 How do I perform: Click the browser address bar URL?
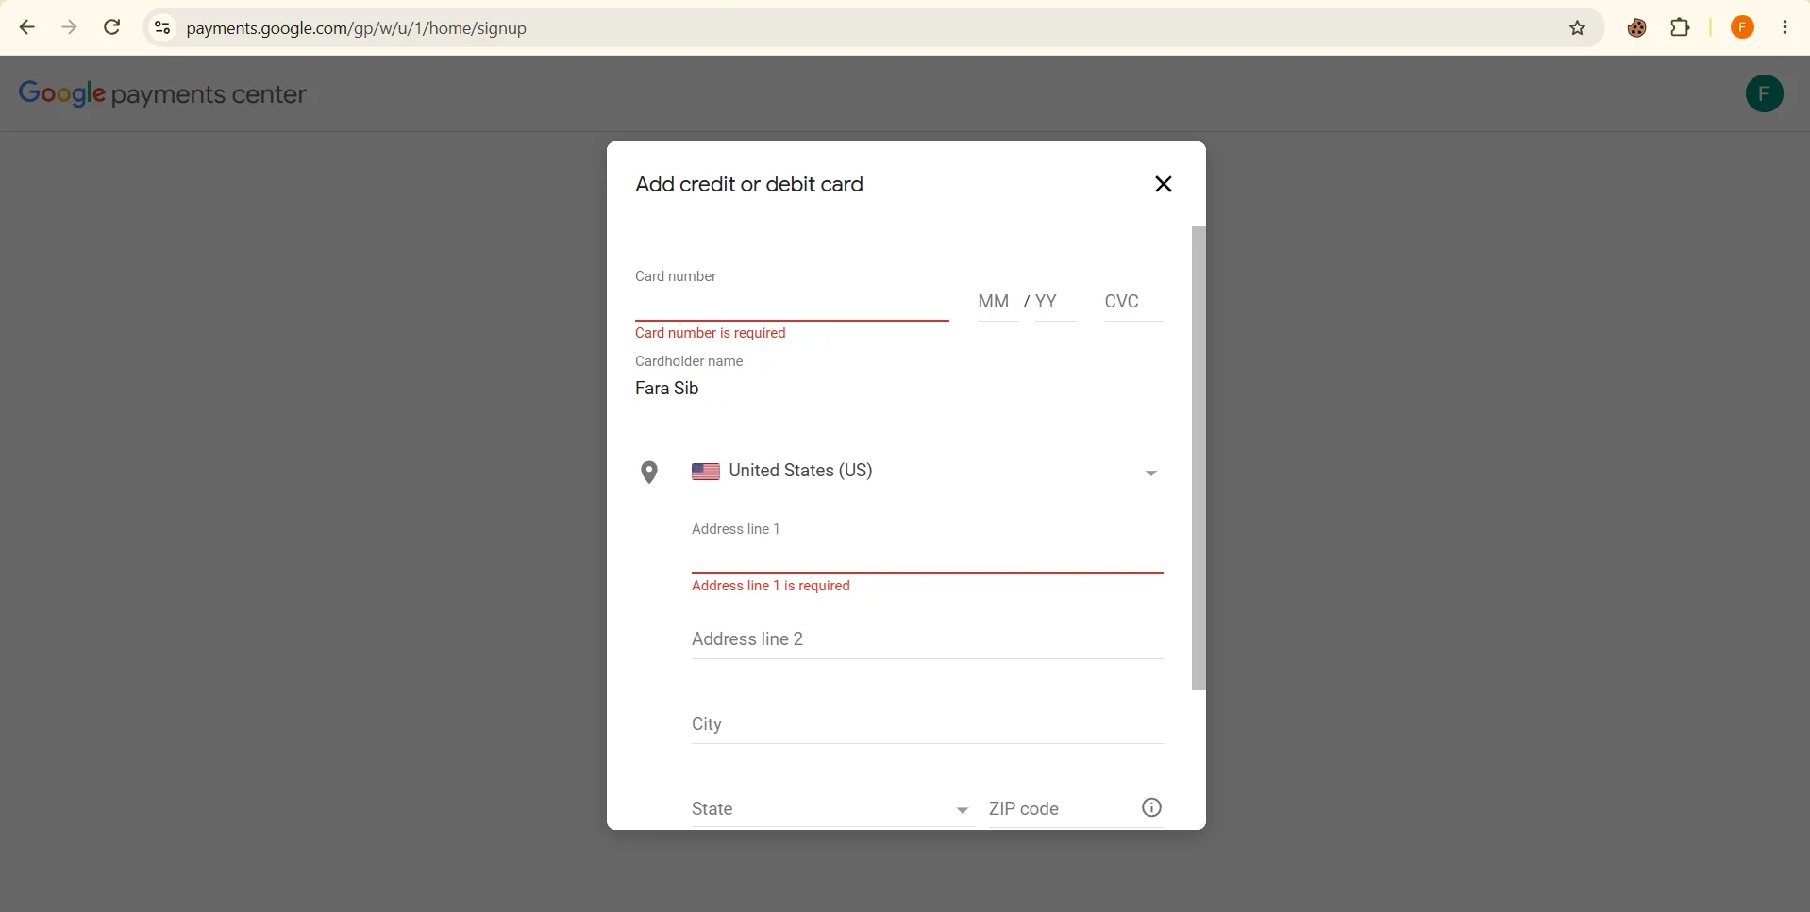356,28
